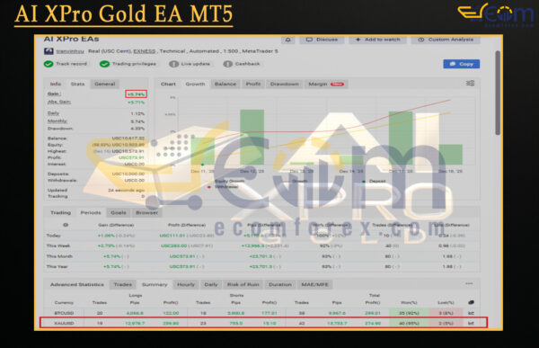Select the Growth chart tab
This screenshot has height=348, width=539.
click(x=195, y=84)
